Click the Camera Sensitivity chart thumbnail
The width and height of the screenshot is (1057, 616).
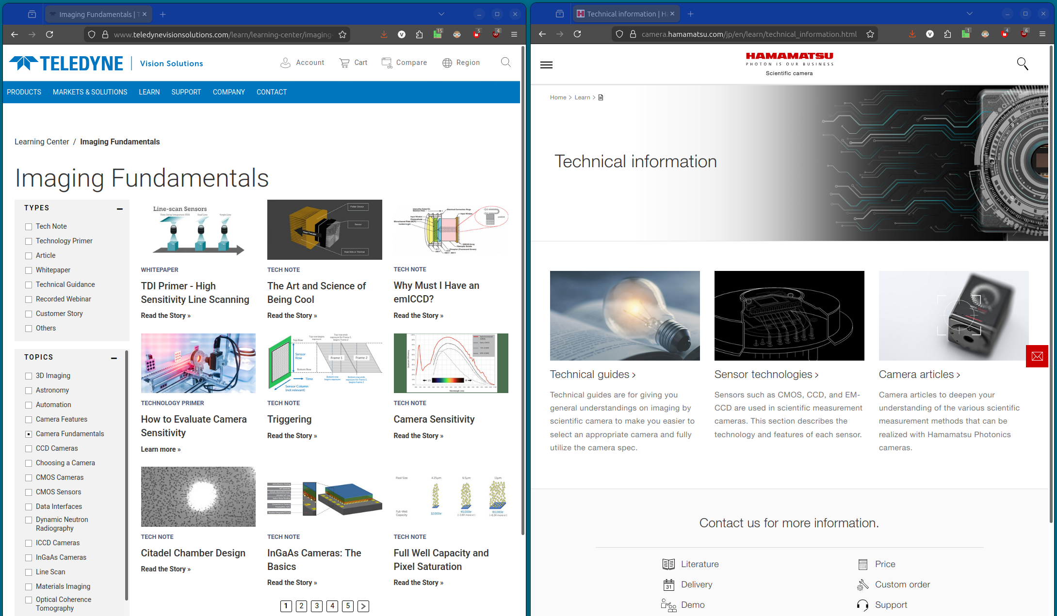451,363
